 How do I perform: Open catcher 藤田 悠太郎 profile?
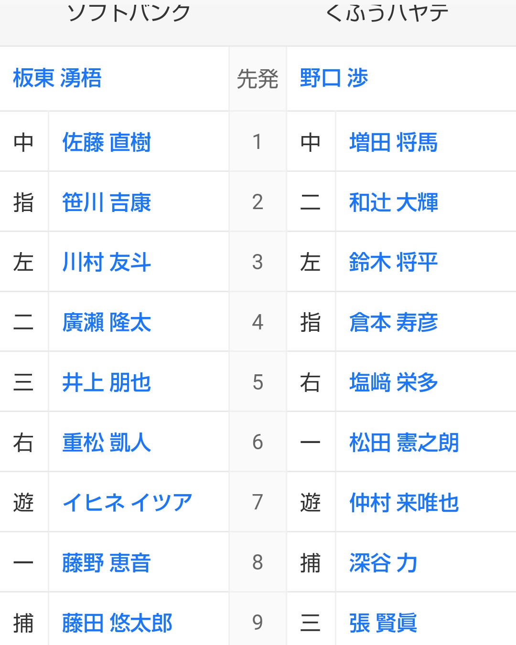coord(117,623)
